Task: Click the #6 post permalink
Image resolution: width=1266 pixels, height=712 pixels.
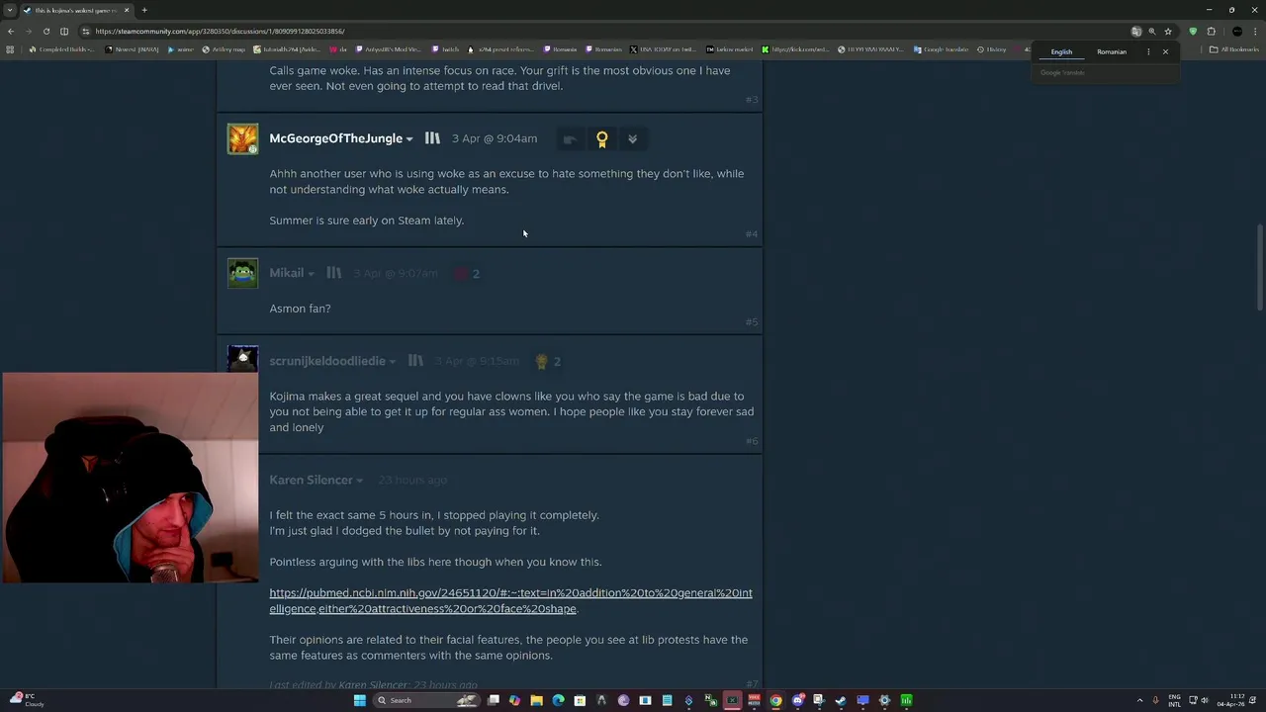Action: click(752, 441)
